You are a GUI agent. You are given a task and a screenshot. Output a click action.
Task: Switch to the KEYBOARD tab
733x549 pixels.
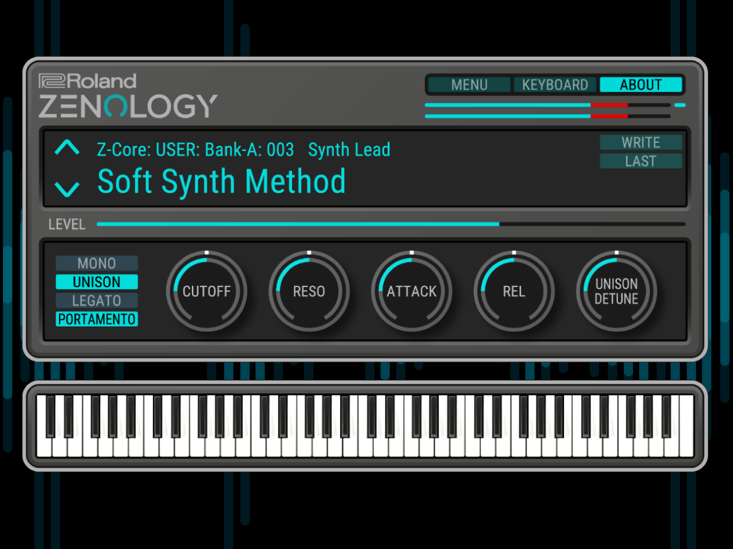pyautogui.click(x=555, y=85)
